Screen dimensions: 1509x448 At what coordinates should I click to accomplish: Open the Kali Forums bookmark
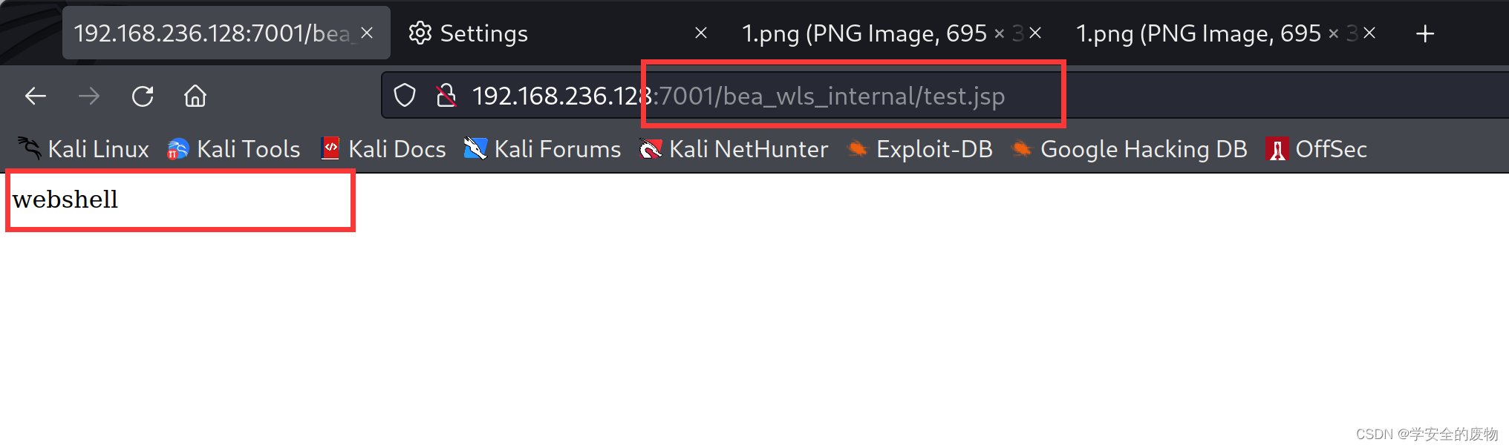point(558,148)
